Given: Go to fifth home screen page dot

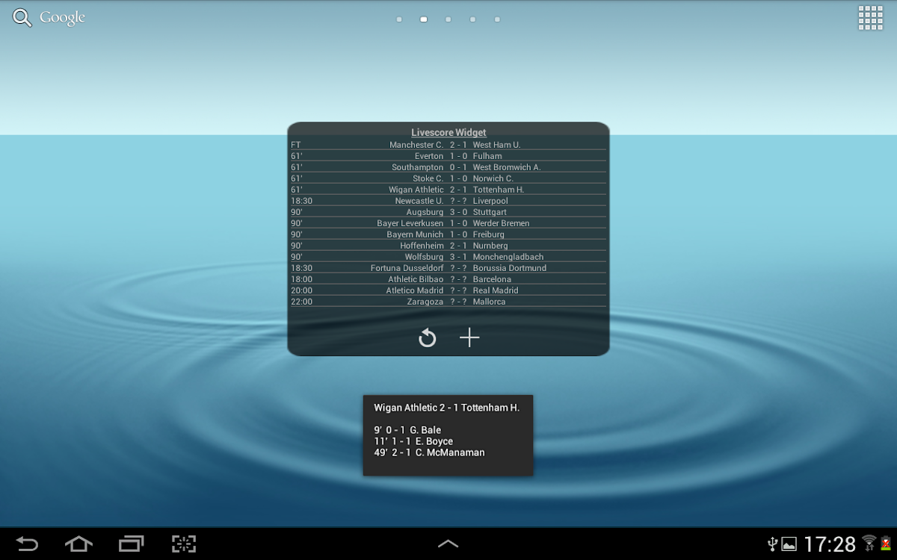Looking at the screenshot, I should coord(497,19).
